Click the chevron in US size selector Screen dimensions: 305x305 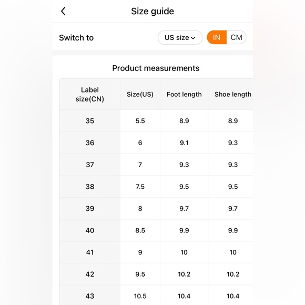point(193,38)
